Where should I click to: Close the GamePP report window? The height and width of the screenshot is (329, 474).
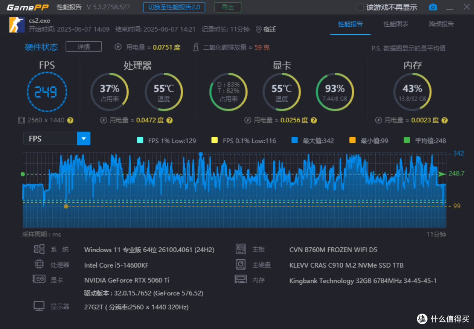pyautogui.click(x=467, y=7)
